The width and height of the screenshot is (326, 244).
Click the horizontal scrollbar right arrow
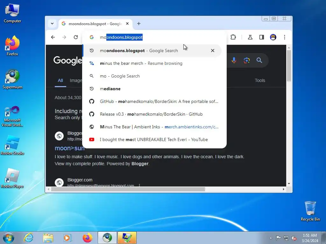tap(284, 189)
